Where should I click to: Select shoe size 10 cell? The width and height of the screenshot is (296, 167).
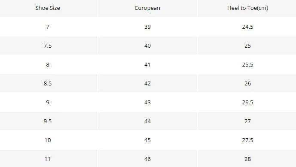[x=48, y=140]
